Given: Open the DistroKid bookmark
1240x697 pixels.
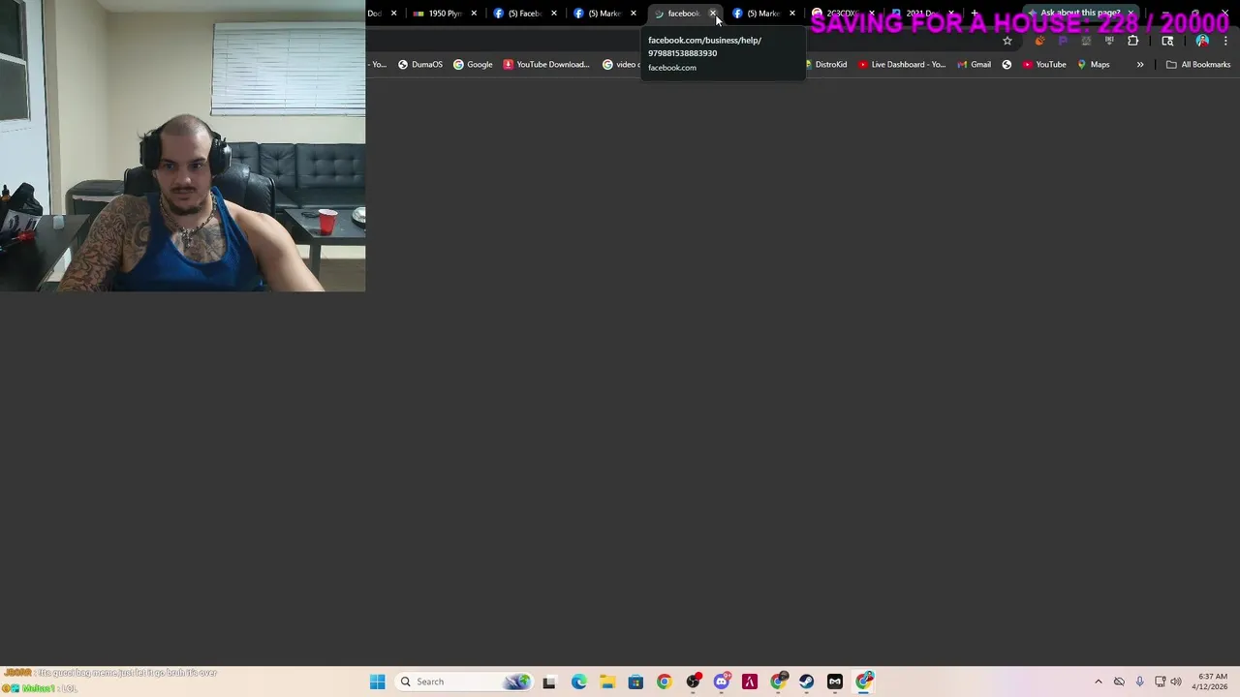Looking at the screenshot, I should [x=825, y=65].
